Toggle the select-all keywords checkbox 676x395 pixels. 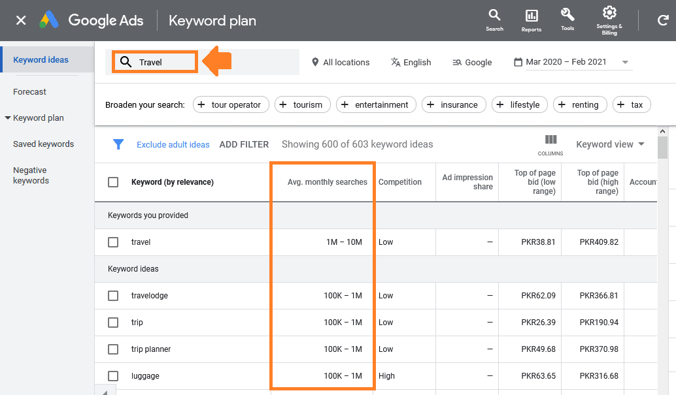click(x=113, y=182)
